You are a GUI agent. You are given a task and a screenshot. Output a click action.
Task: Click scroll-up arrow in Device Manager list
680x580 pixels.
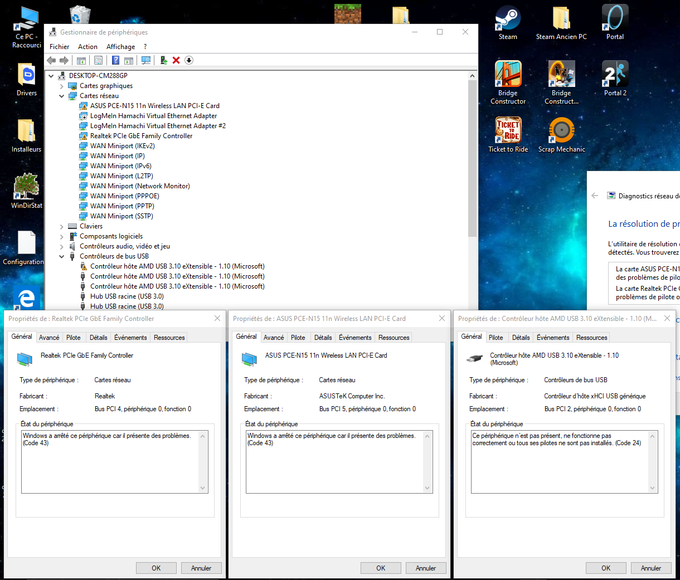pos(473,76)
